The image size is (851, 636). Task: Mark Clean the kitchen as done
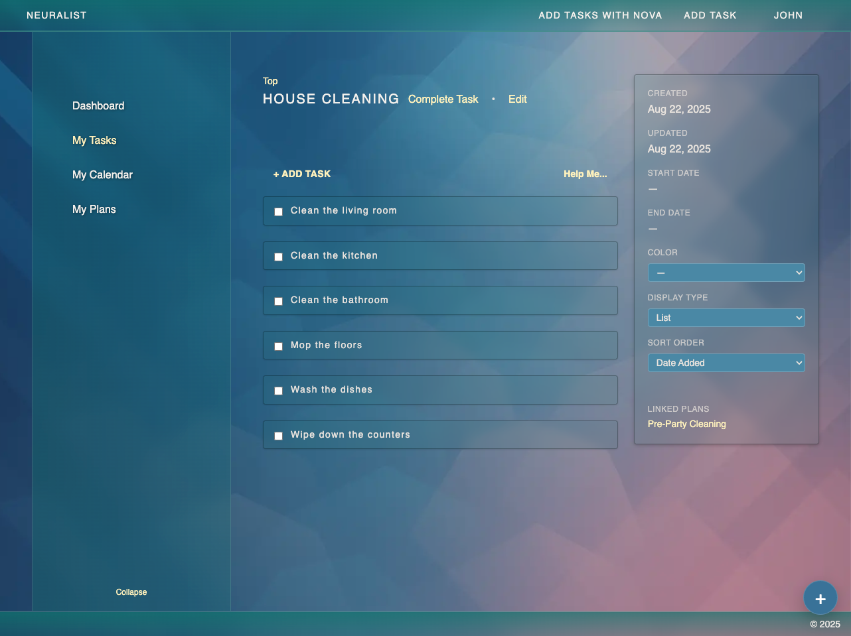click(278, 256)
